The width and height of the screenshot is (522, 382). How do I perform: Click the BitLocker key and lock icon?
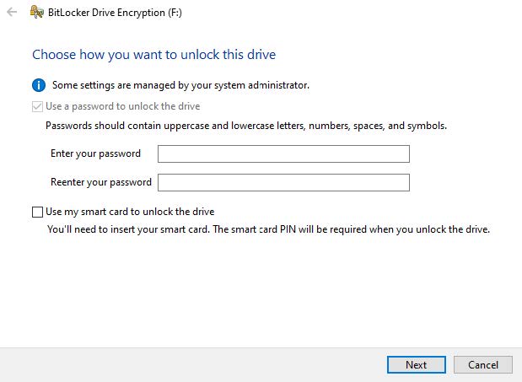[x=36, y=12]
